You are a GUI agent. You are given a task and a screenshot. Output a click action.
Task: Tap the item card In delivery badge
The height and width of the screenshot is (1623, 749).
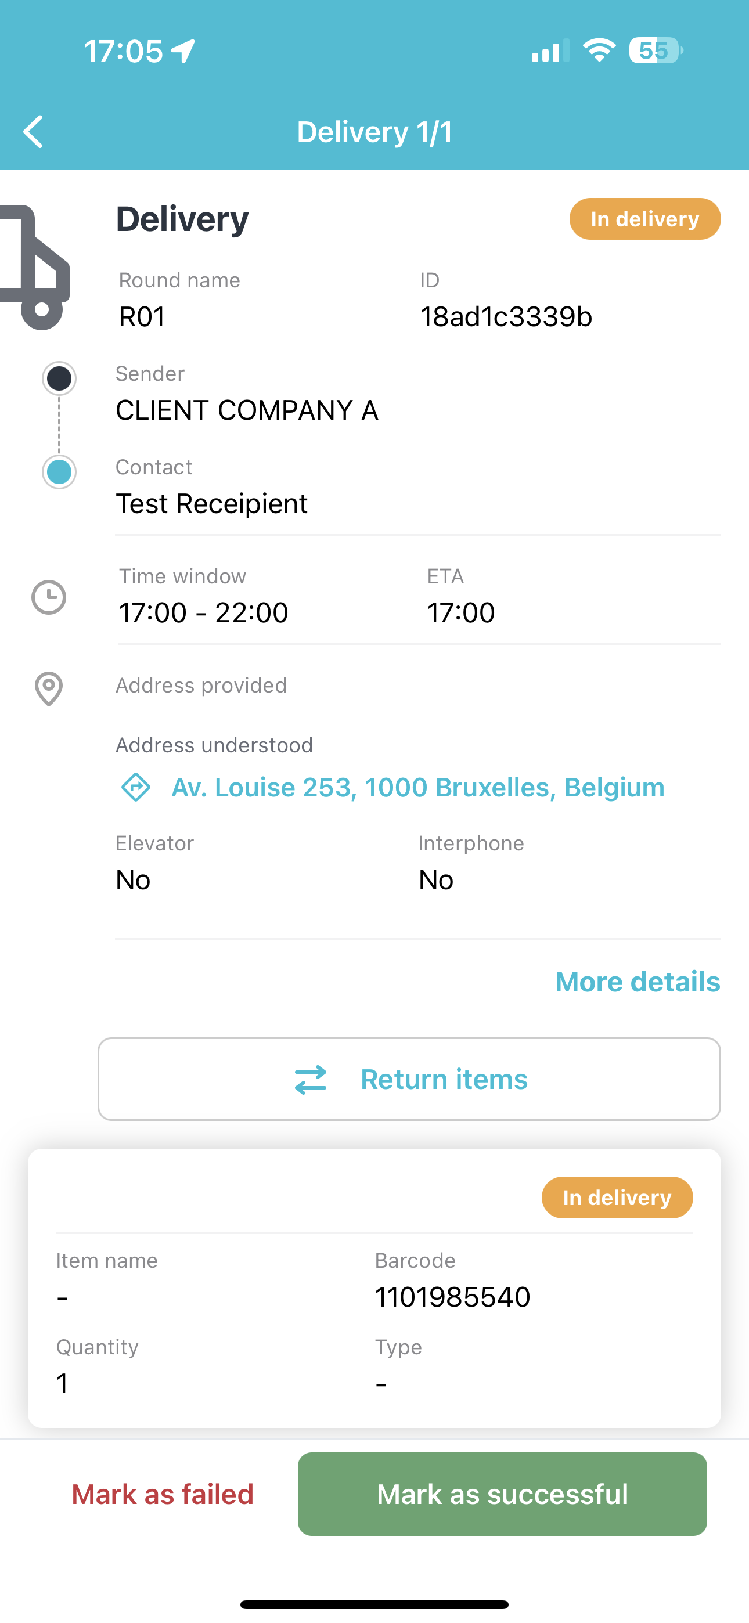click(617, 1197)
